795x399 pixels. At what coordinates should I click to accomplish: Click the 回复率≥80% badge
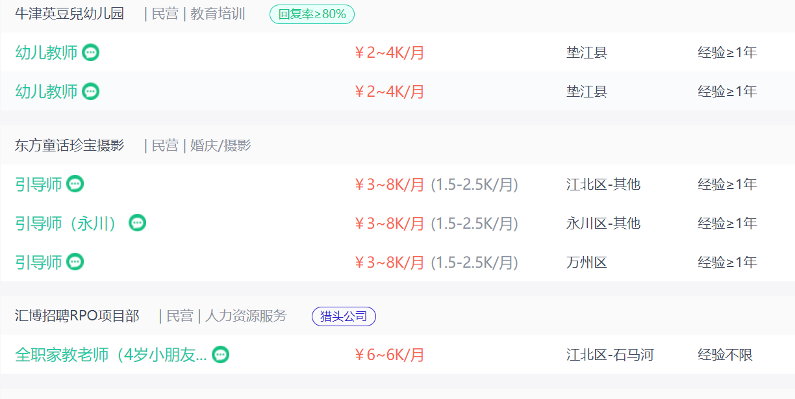(x=312, y=14)
